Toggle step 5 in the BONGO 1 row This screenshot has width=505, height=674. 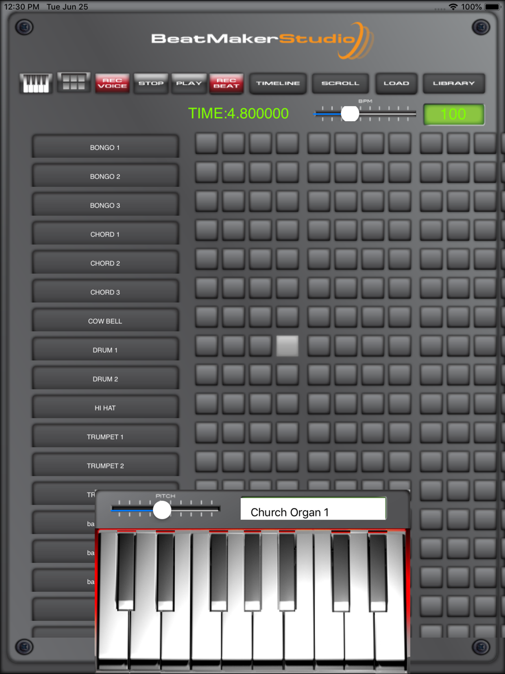[319, 143]
